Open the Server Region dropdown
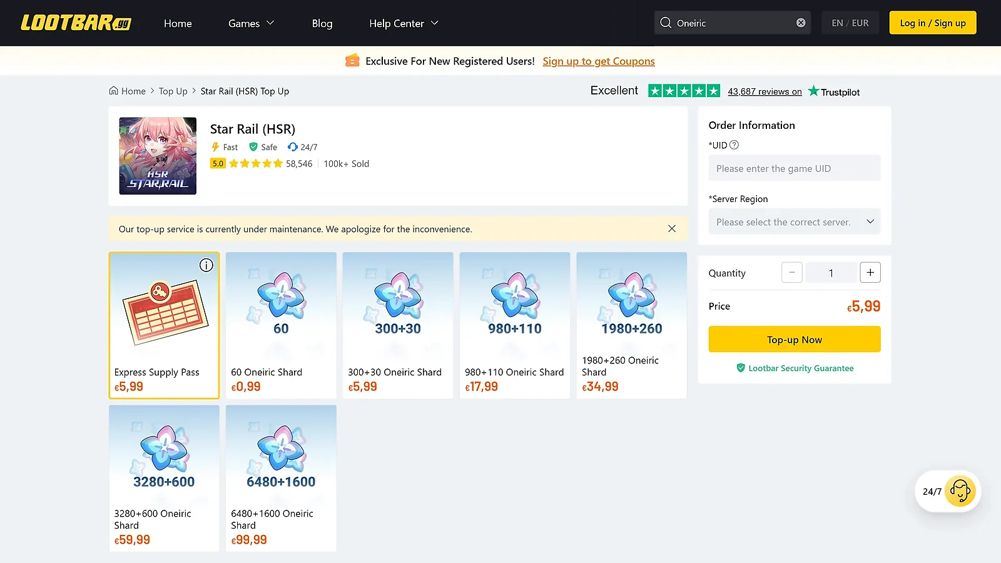Screen dimensions: 1001x563 pyautogui.click(x=795, y=221)
